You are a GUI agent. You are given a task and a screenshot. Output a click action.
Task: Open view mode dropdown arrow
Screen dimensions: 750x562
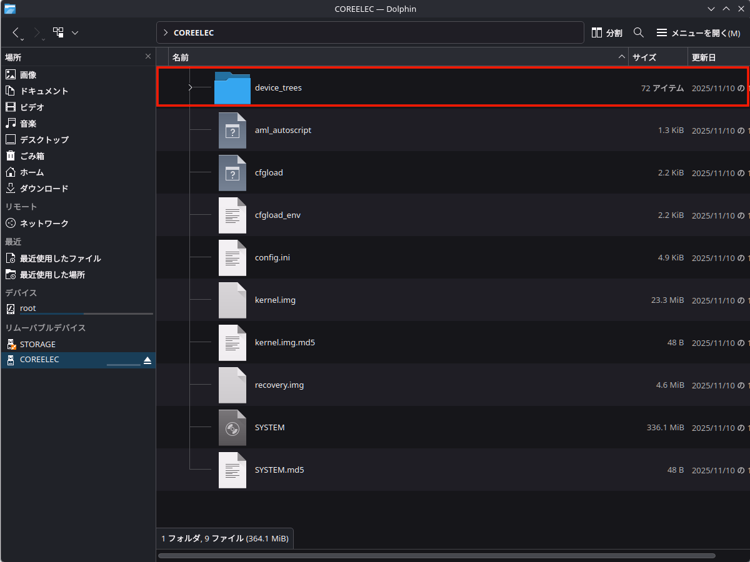point(75,32)
